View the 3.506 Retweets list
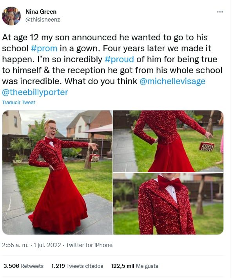This screenshot has height=278, width=232. (x=24, y=266)
